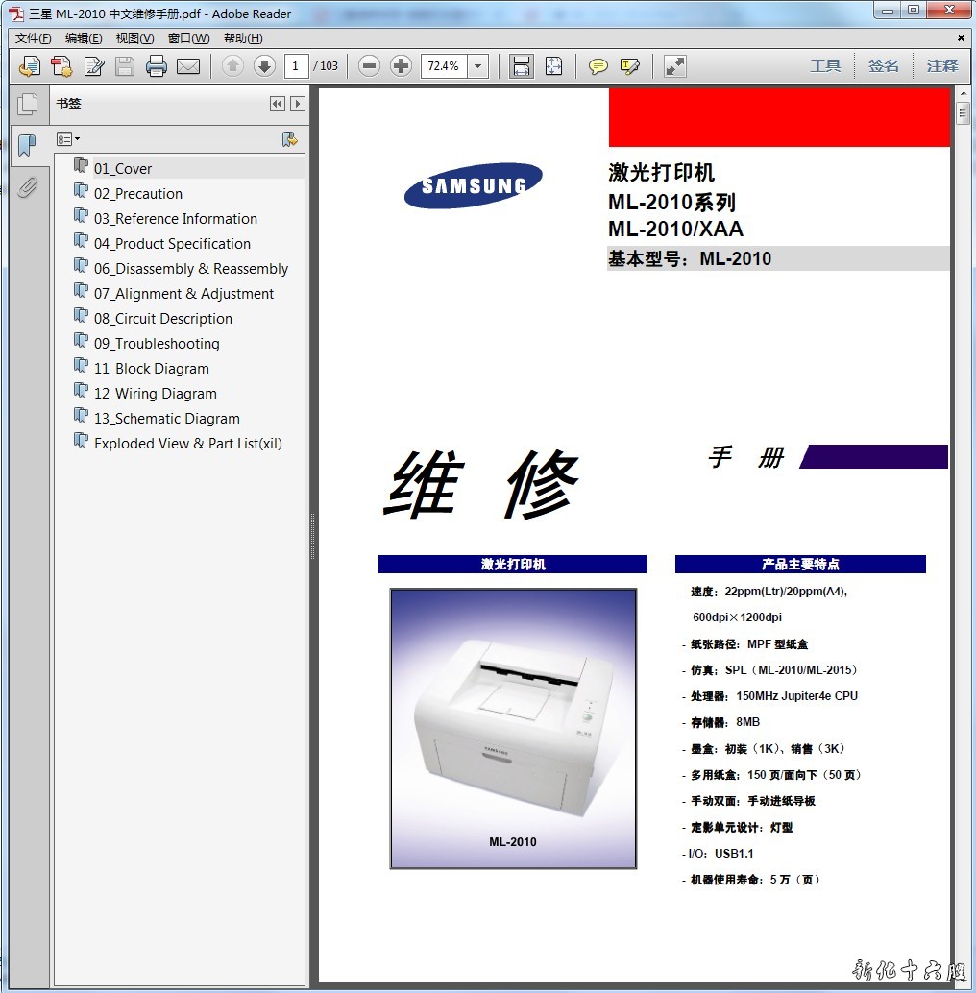
Task: Click the email envelope icon
Action: coord(188,66)
